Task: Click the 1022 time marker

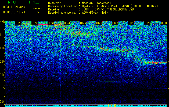Action: 34,23
